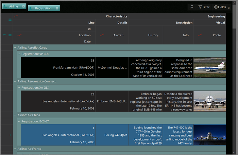Click red mark icon in the Characteristics band header

[x=16, y=16]
